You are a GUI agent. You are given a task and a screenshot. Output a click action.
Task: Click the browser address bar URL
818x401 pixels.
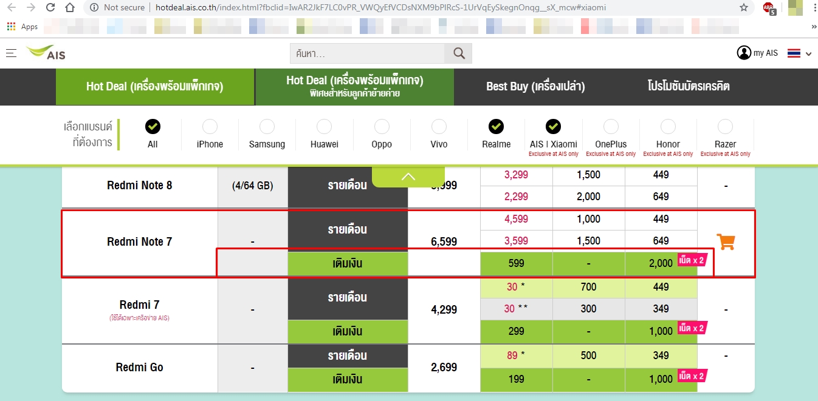(380, 8)
